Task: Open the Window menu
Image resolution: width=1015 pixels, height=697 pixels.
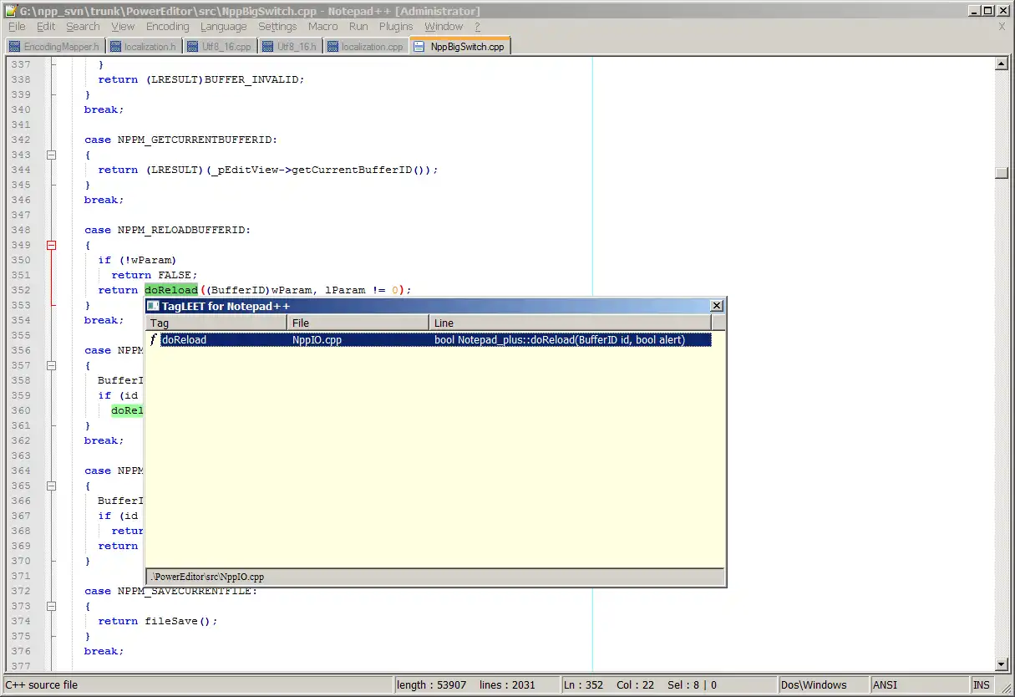Action: tap(444, 27)
